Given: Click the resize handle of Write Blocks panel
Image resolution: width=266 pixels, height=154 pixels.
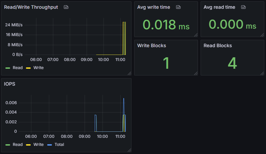Looking at the screenshot, I should click(x=196, y=73).
